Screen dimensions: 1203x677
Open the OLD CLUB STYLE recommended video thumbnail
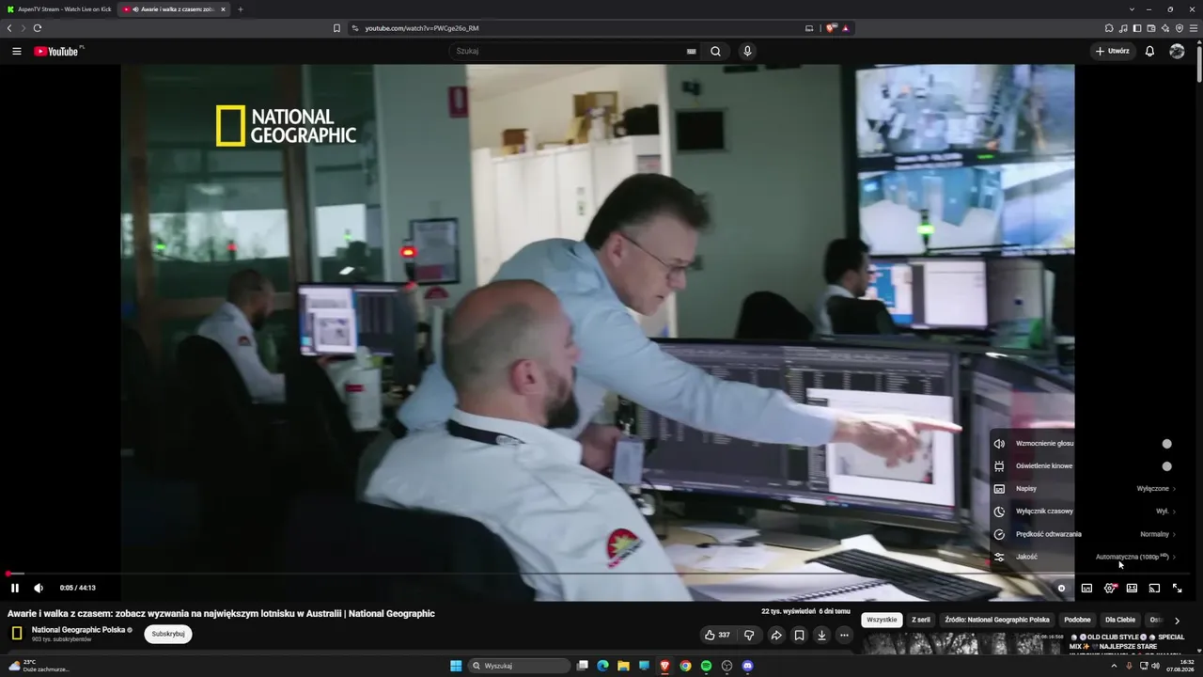tap(964, 644)
